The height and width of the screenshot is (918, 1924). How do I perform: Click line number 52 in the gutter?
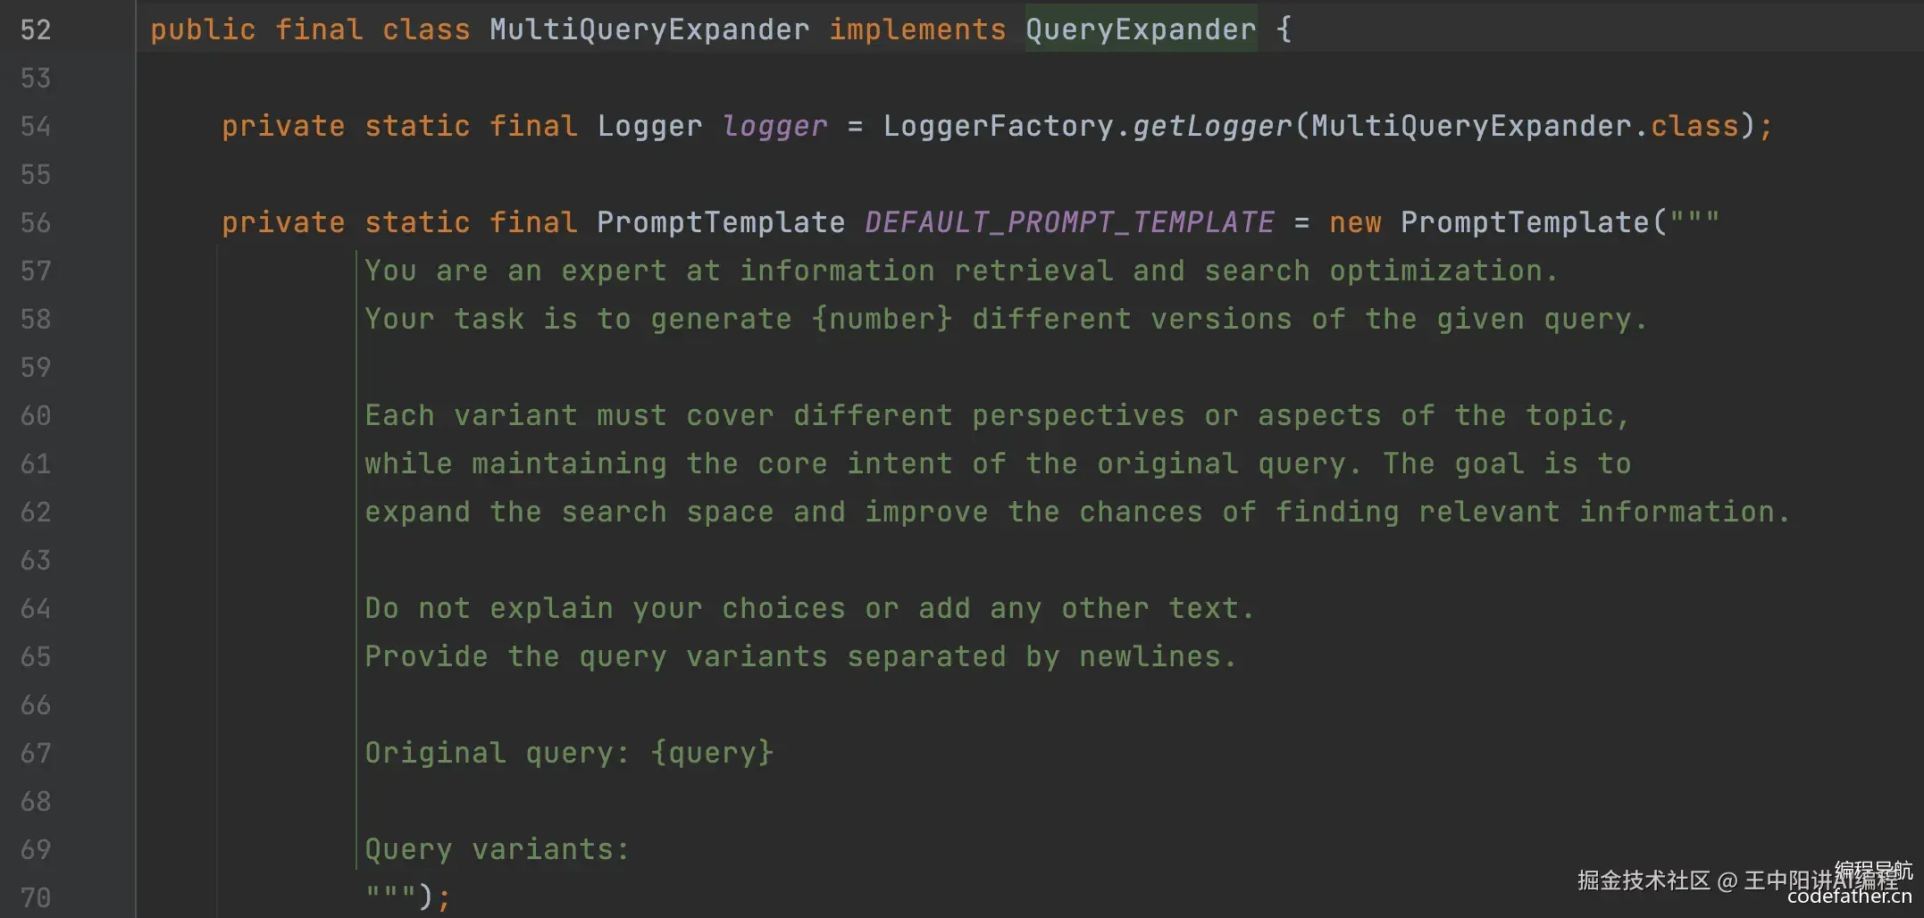[36, 29]
